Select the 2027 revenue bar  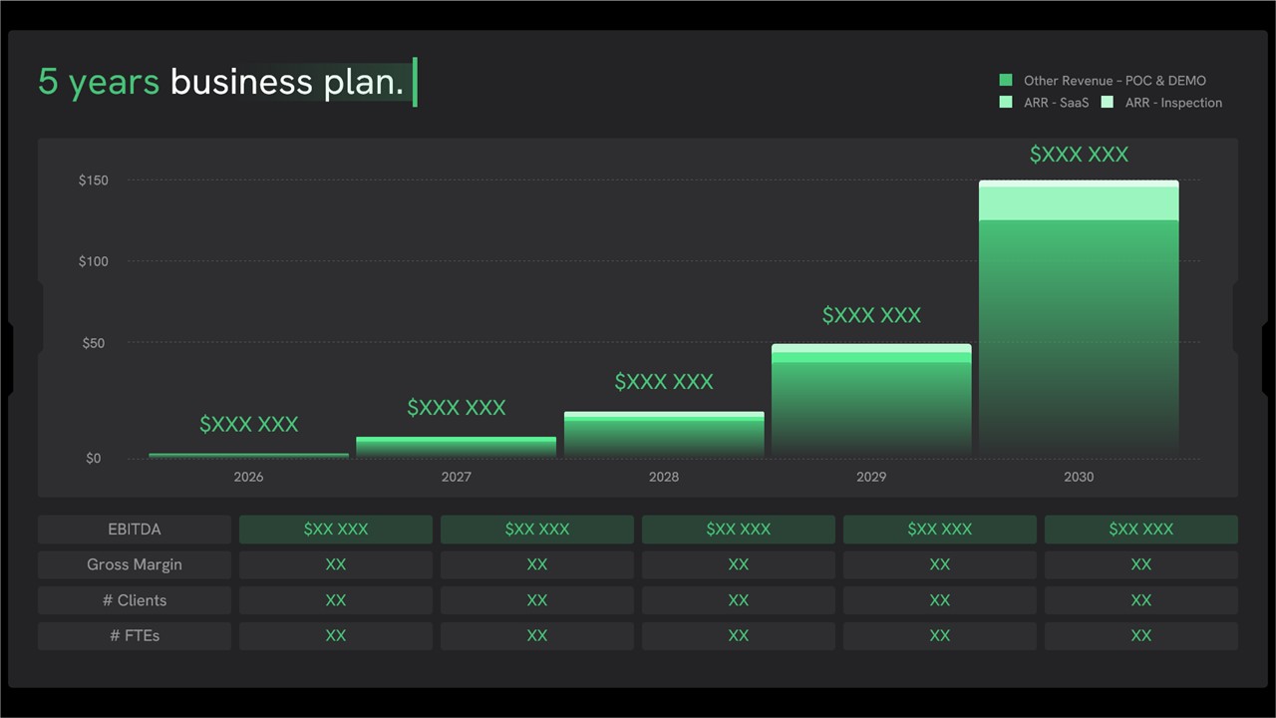point(457,448)
